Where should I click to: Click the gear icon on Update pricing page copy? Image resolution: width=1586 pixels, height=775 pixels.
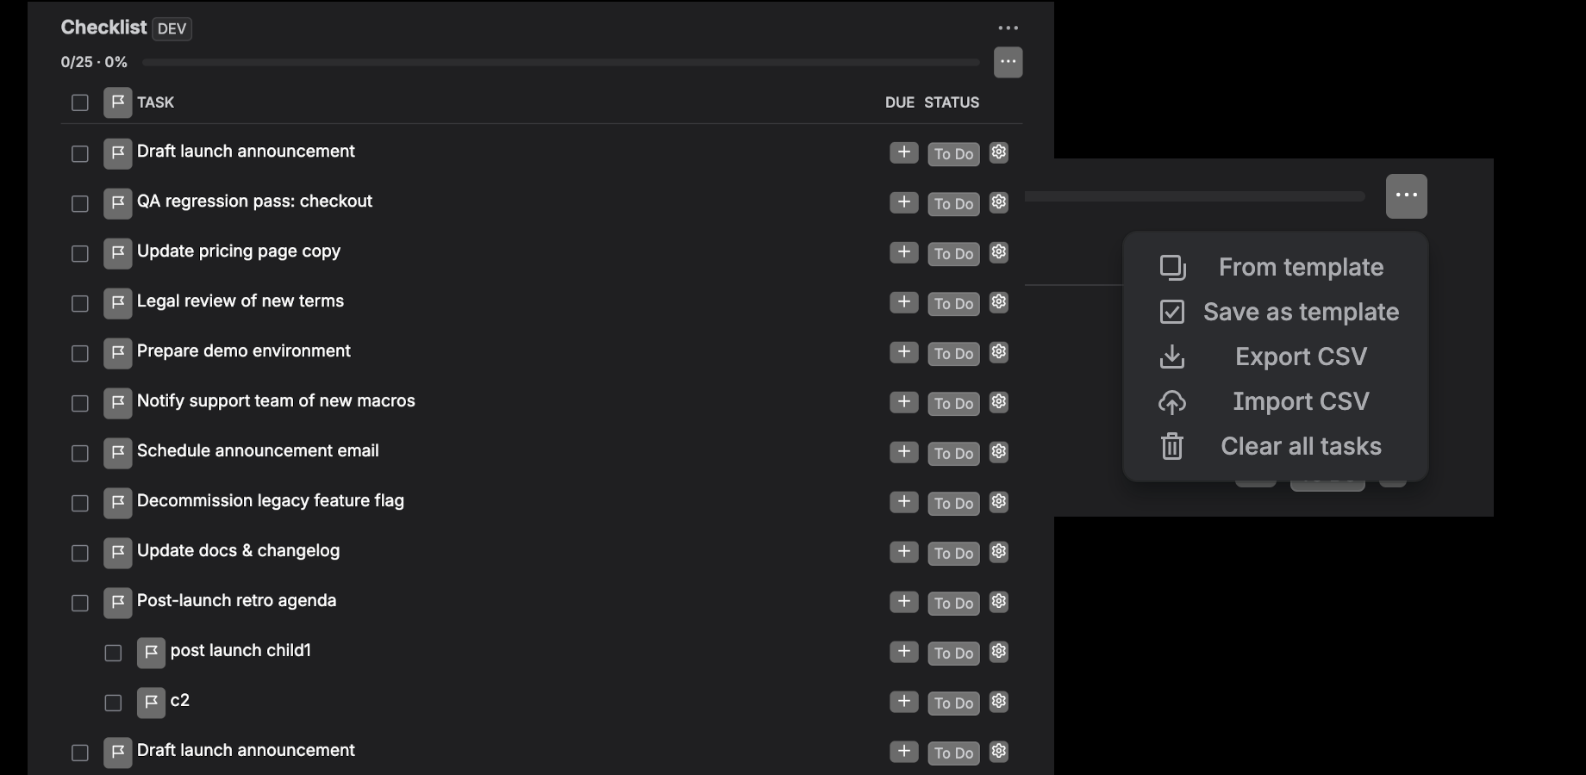(998, 252)
